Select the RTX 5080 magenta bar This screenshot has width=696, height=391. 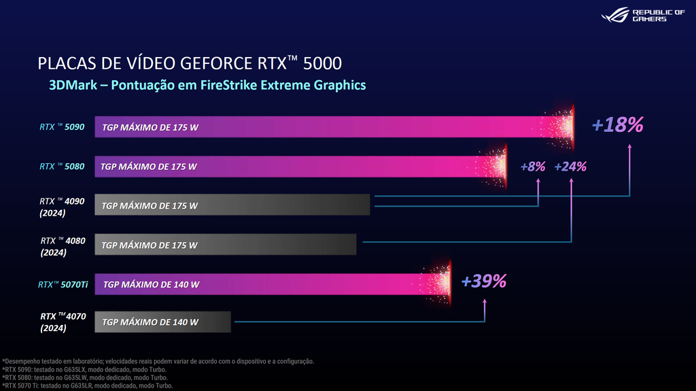coord(300,167)
